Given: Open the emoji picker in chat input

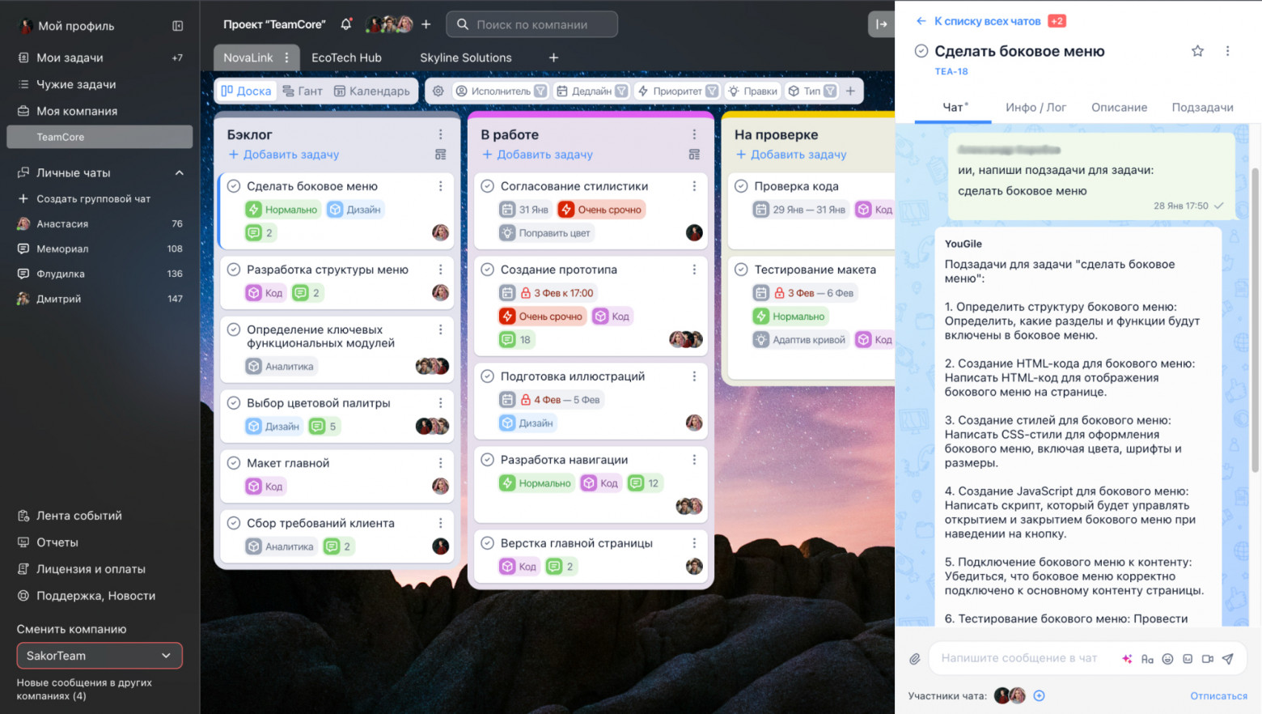Looking at the screenshot, I should (x=1167, y=659).
